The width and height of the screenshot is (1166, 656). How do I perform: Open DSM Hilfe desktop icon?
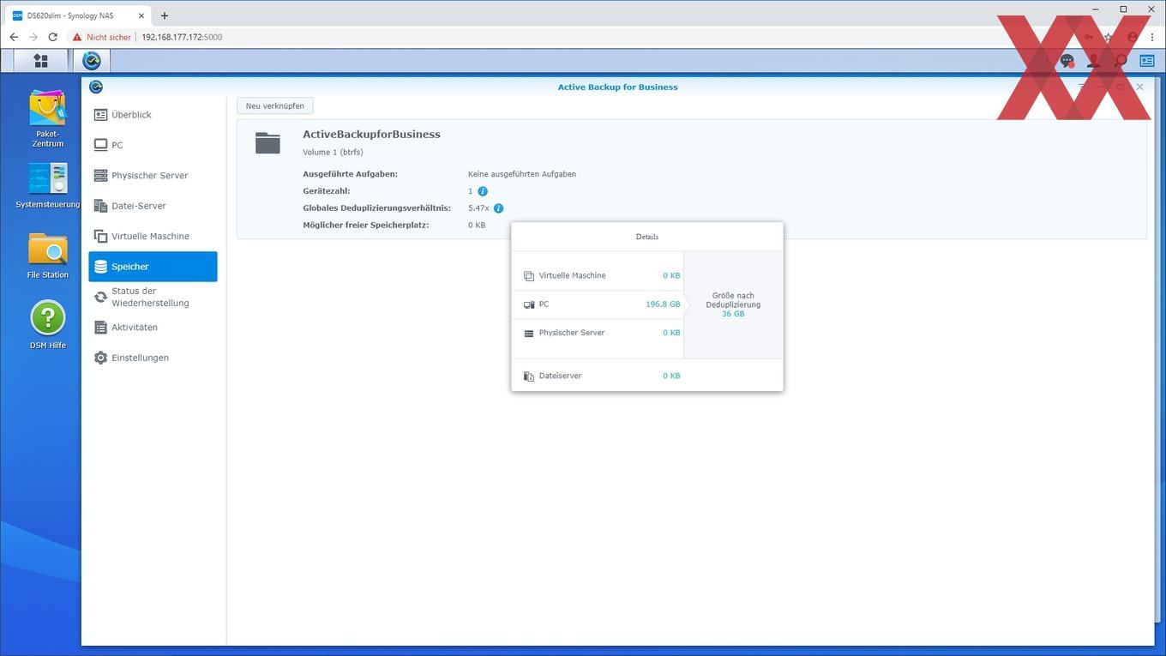tap(47, 324)
